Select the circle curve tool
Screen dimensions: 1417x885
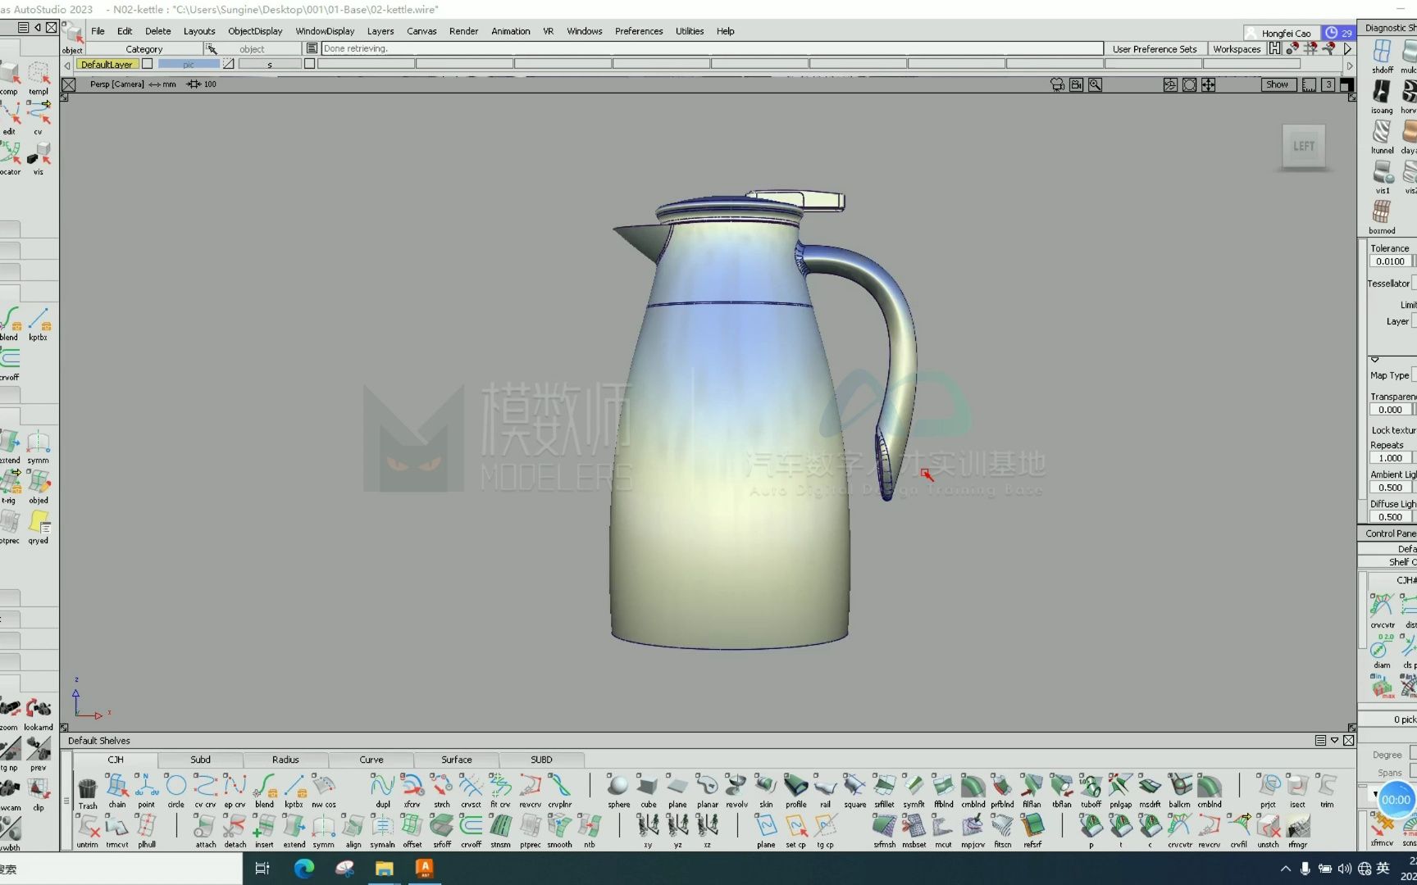click(175, 787)
